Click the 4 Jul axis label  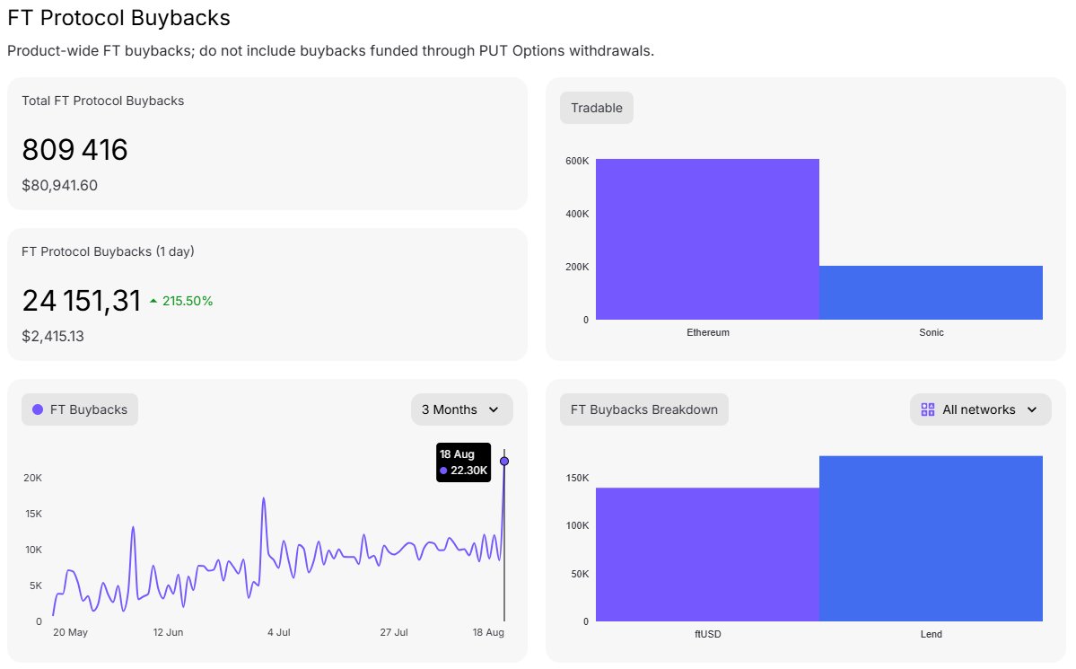(x=278, y=632)
